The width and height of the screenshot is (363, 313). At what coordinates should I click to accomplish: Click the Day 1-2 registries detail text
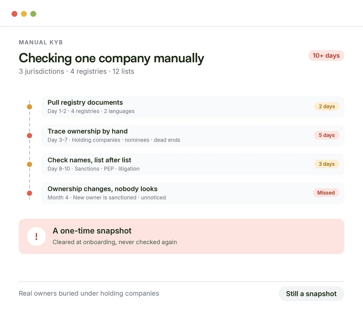(x=91, y=111)
